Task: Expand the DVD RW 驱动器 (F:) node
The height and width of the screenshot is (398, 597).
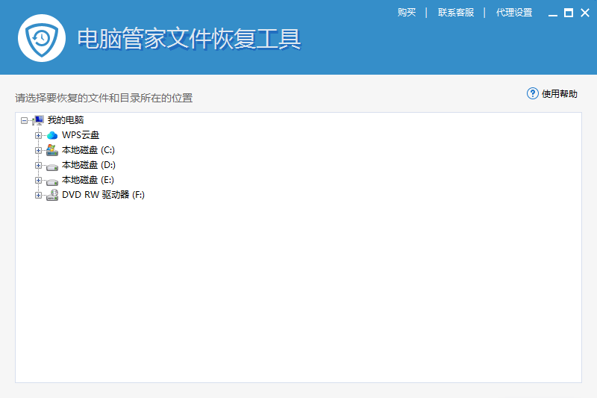Action: [x=38, y=195]
